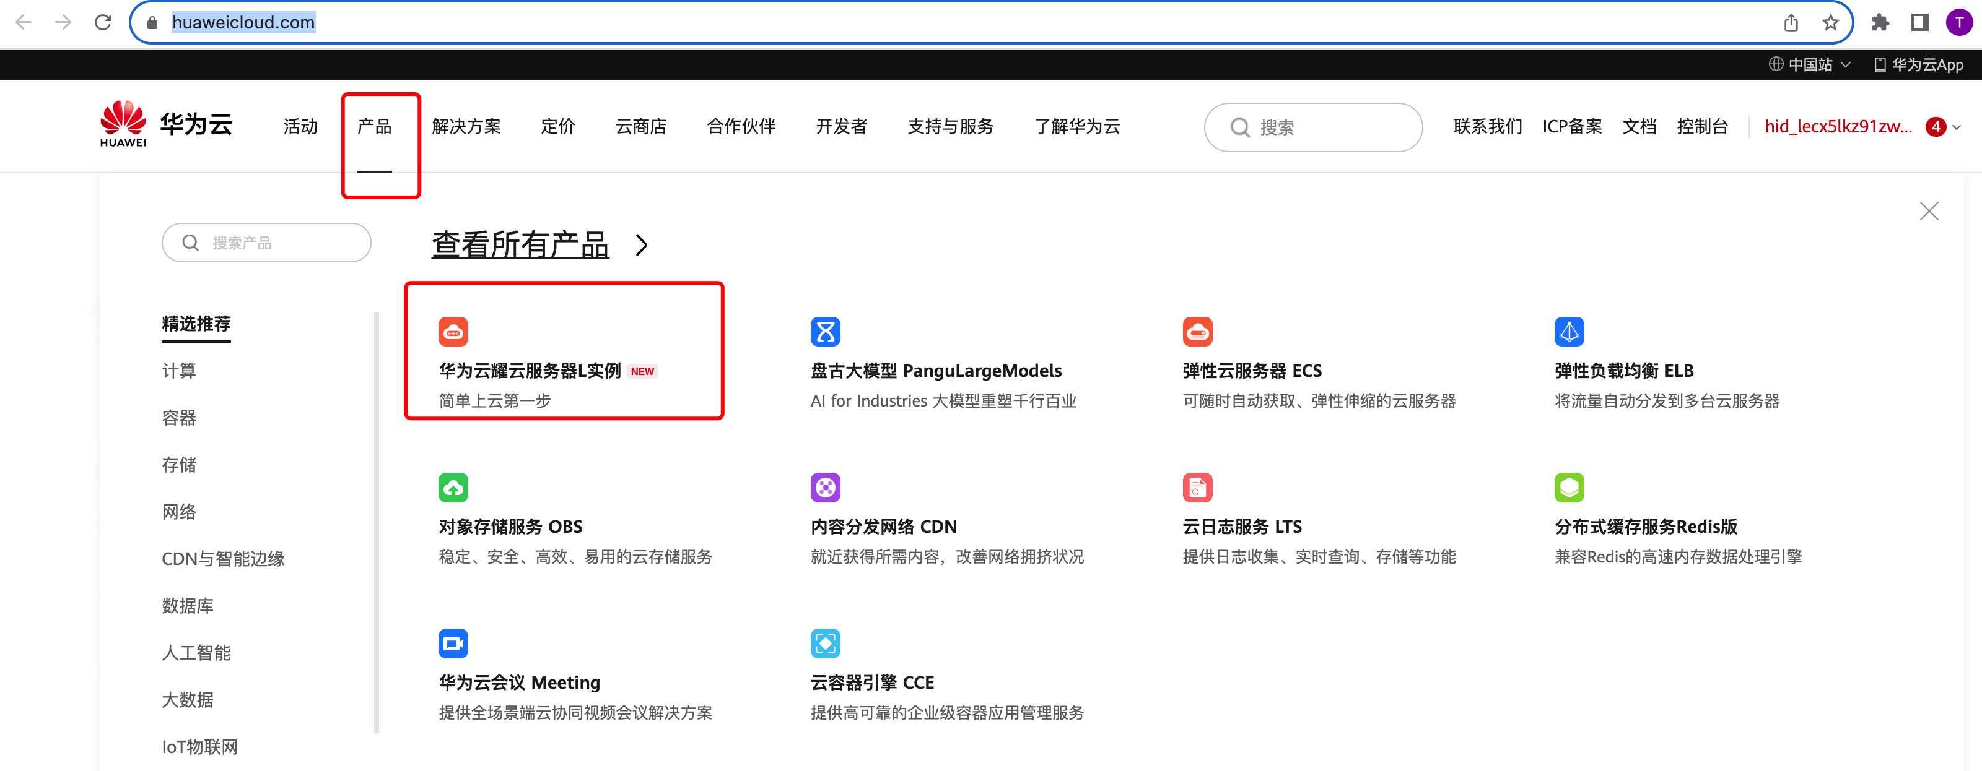Click the site lock icon in address bar
The image size is (1982, 771).
(x=152, y=23)
